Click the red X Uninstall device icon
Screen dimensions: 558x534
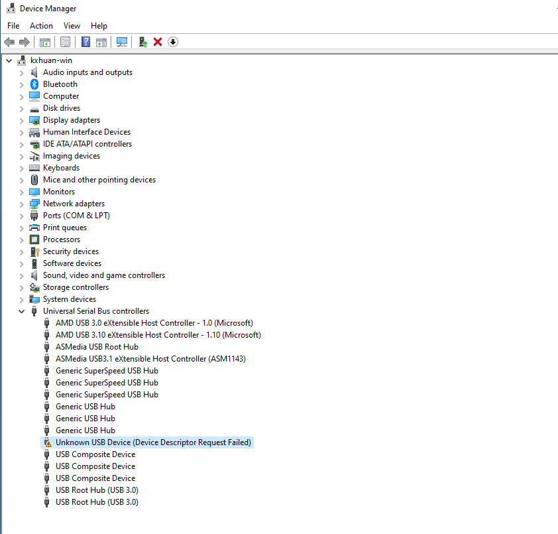[x=158, y=42]
